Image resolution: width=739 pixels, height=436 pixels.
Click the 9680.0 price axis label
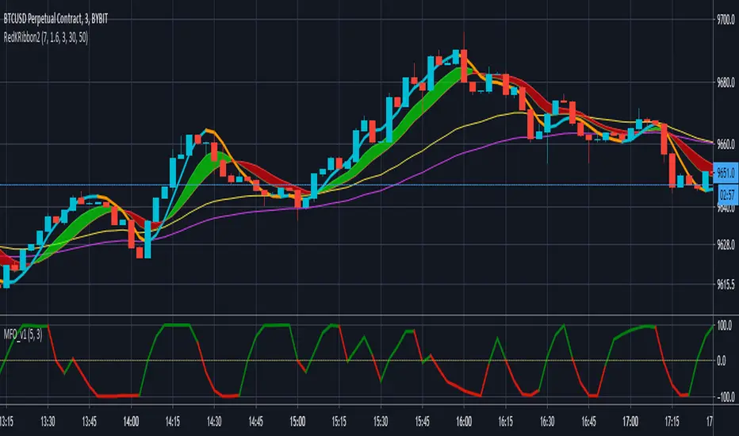pos(726,82)
